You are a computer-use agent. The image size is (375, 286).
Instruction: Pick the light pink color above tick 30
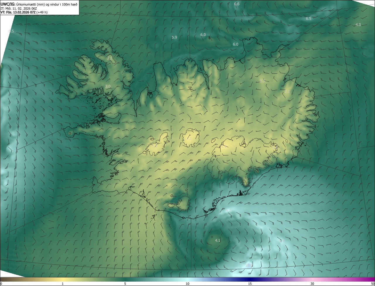tap(312, 280)
